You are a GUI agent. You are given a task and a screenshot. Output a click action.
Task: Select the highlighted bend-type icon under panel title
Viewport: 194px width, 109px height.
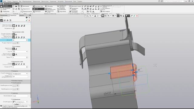pyautogui.click(x=2, y=20)
